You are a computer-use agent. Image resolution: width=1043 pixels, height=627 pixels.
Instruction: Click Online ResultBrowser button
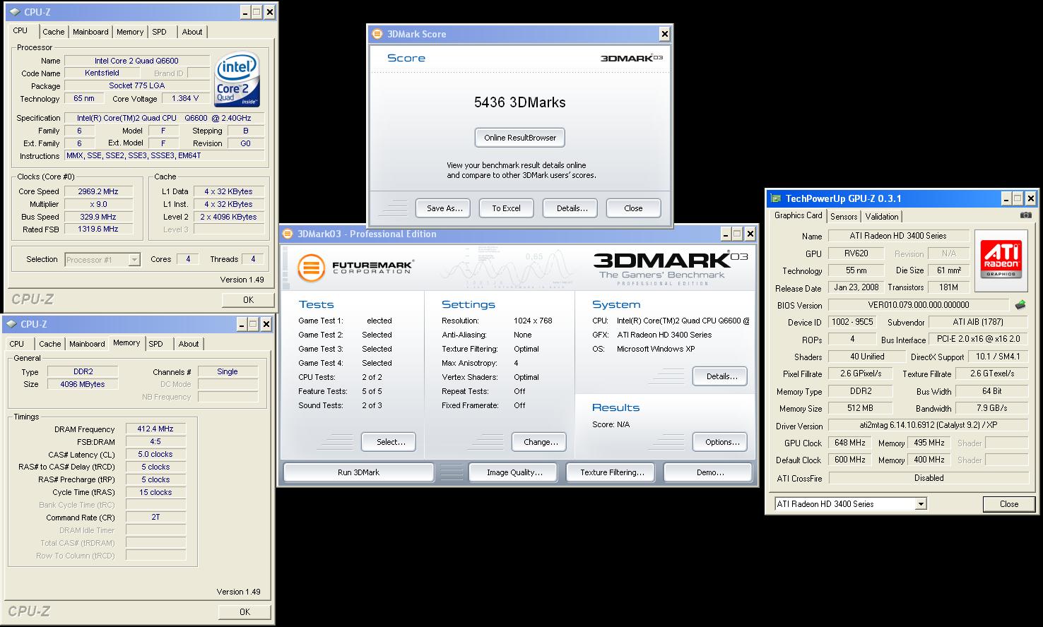520,138
